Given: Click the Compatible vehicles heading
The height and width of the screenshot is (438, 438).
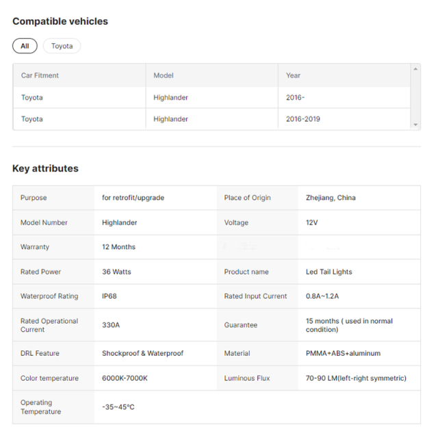Looking at the screenshot, I should click(x=60, y=21).
